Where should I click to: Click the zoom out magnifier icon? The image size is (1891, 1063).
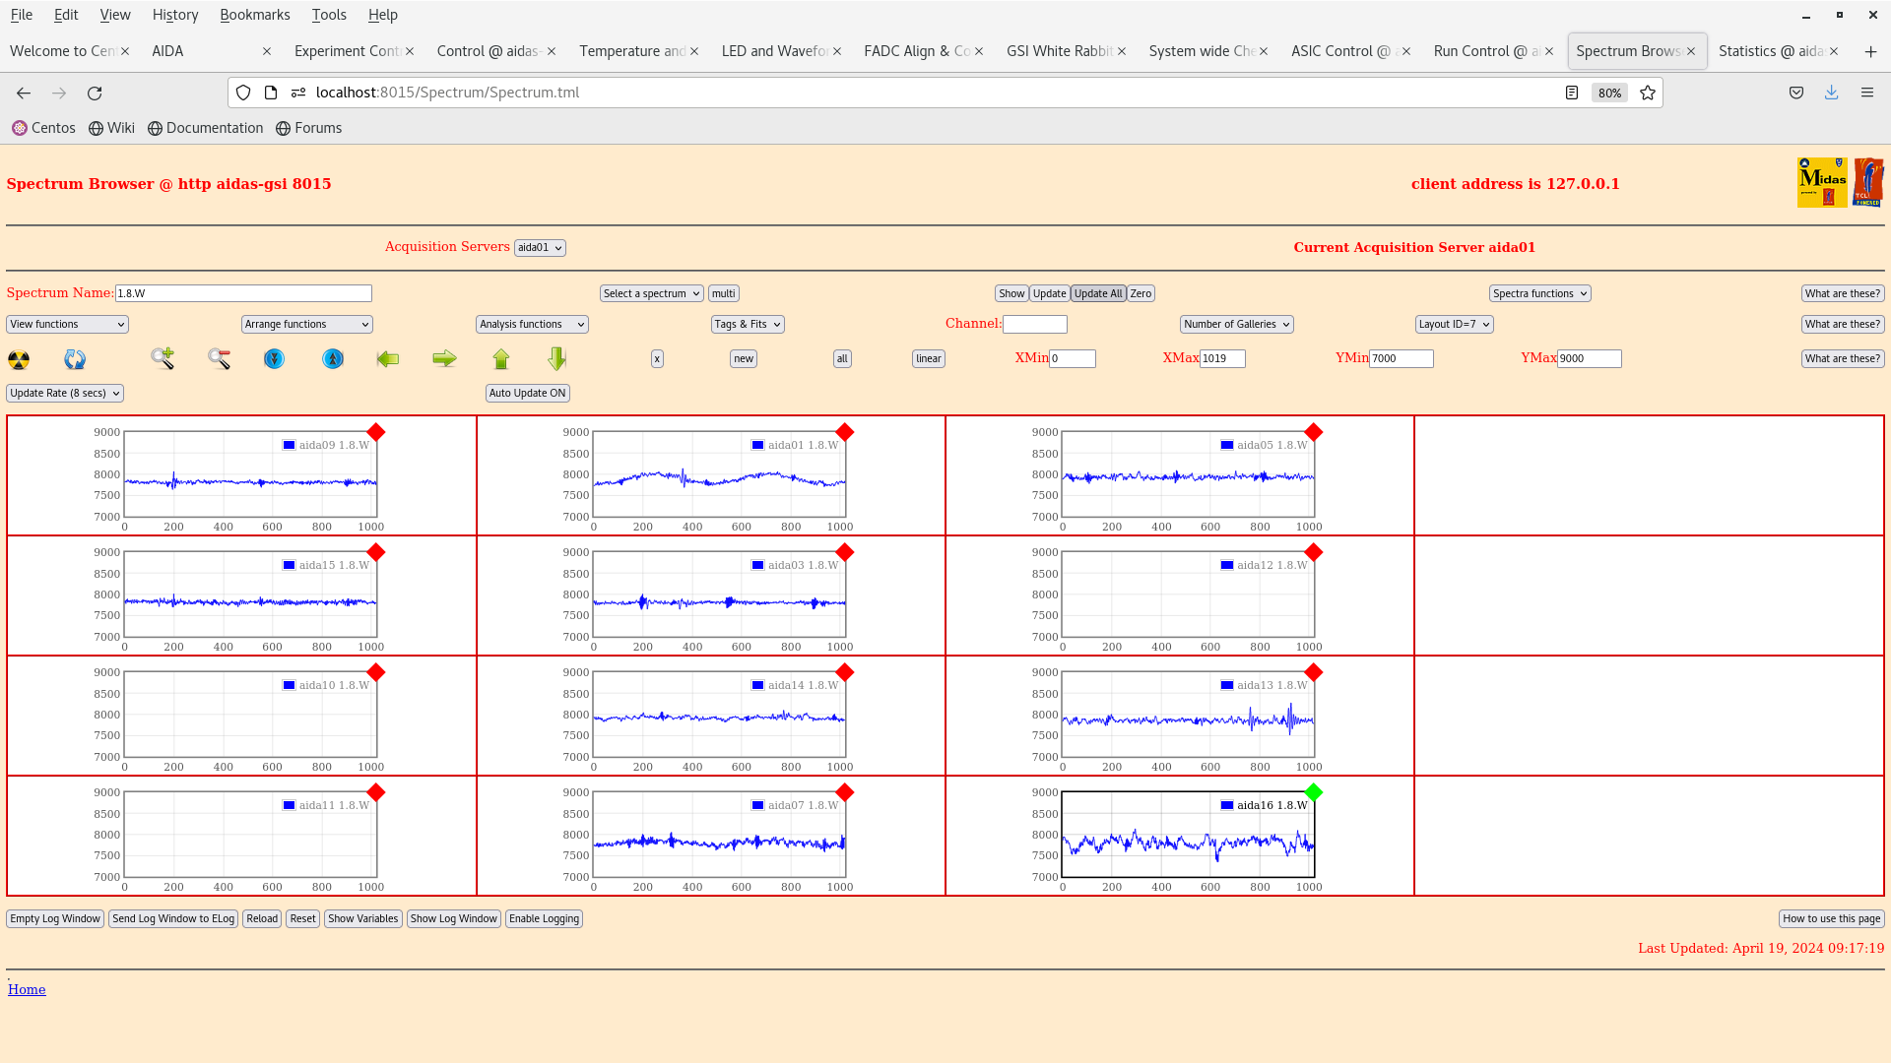[219, 358]
